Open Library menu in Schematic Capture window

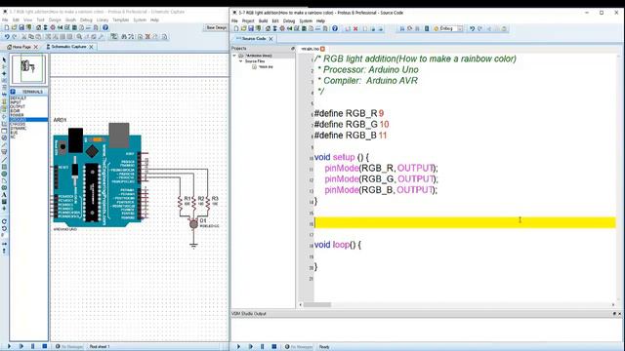pos(103,19)
